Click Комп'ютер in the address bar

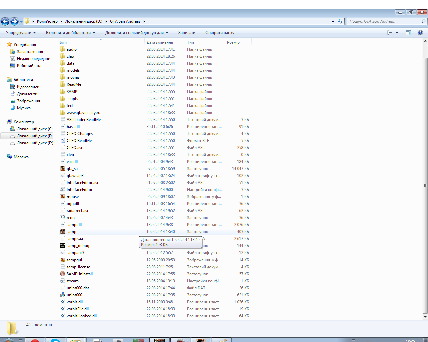click(x=47, y=21)
